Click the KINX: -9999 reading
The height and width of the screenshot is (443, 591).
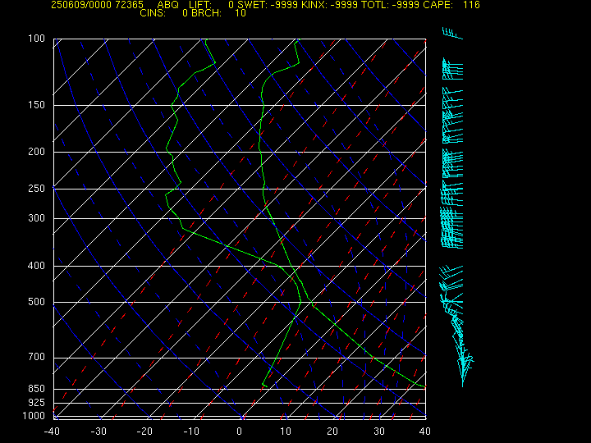click(330, 5)
